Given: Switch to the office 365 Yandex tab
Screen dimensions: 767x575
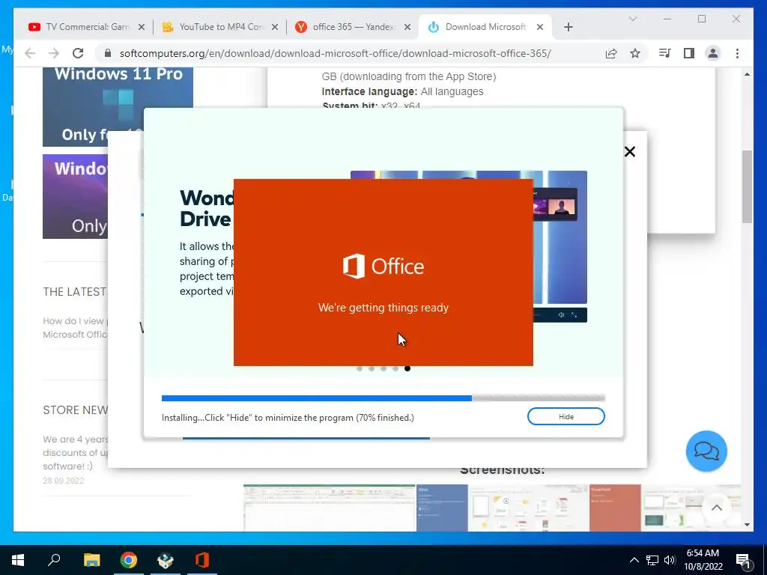Looking at the screenshot, I should pos(354,27).
